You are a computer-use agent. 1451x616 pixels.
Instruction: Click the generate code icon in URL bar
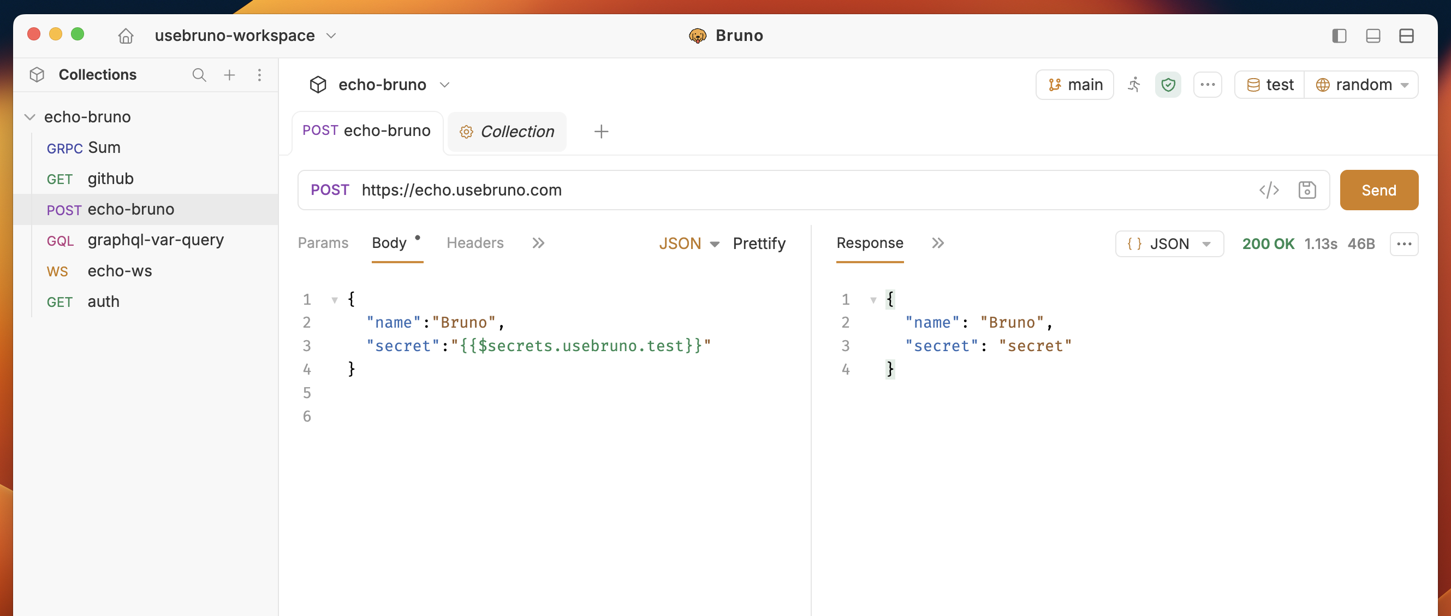[x=1269, y=190]
